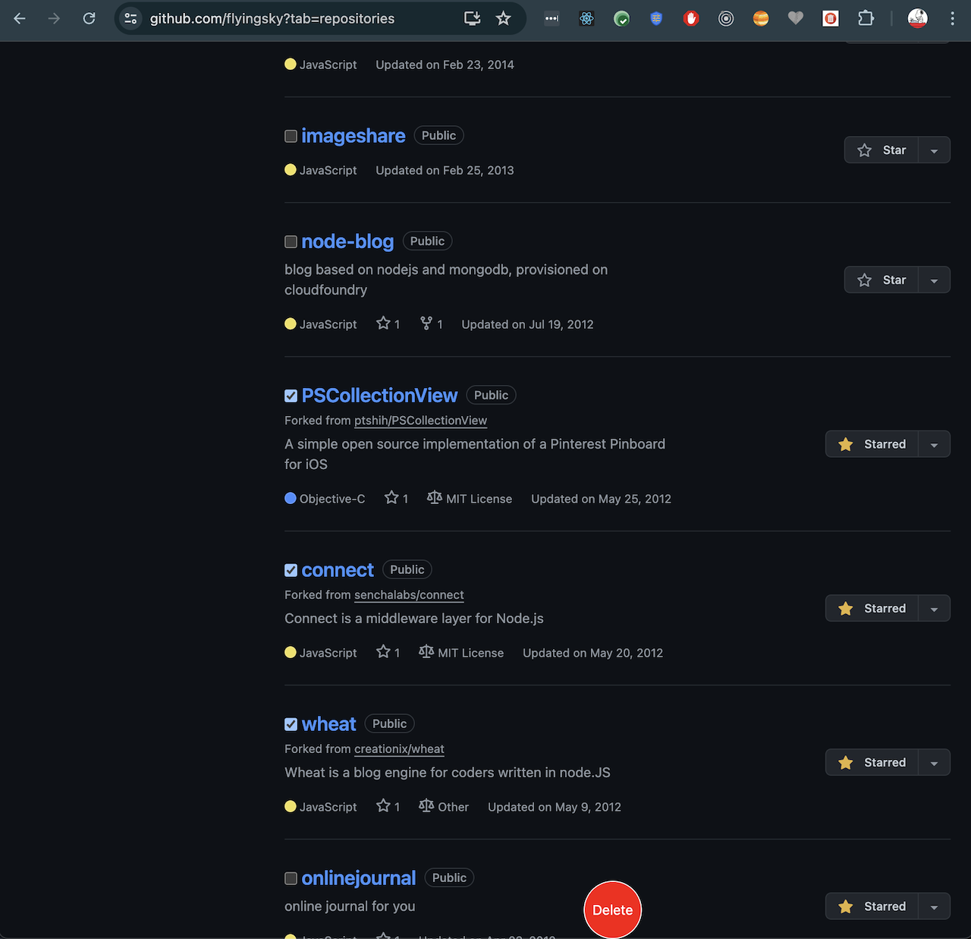Open the onlinejournal repository link
Viewport: 971px width, 939px height.
point(359,878)
